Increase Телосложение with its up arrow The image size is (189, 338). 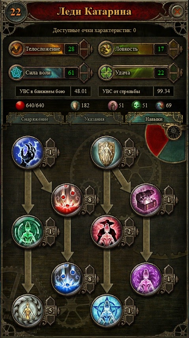[84, 44]
